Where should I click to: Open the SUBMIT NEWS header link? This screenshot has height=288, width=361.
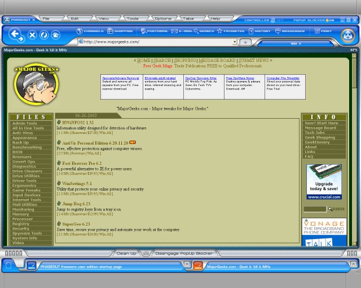click(x=253, y=60)
